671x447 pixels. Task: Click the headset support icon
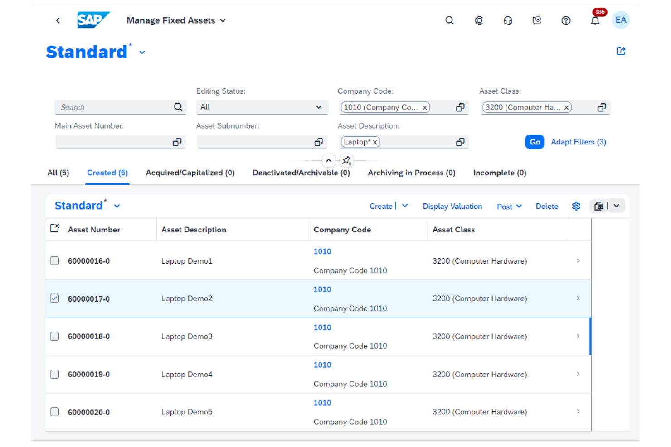coord(508,20)
